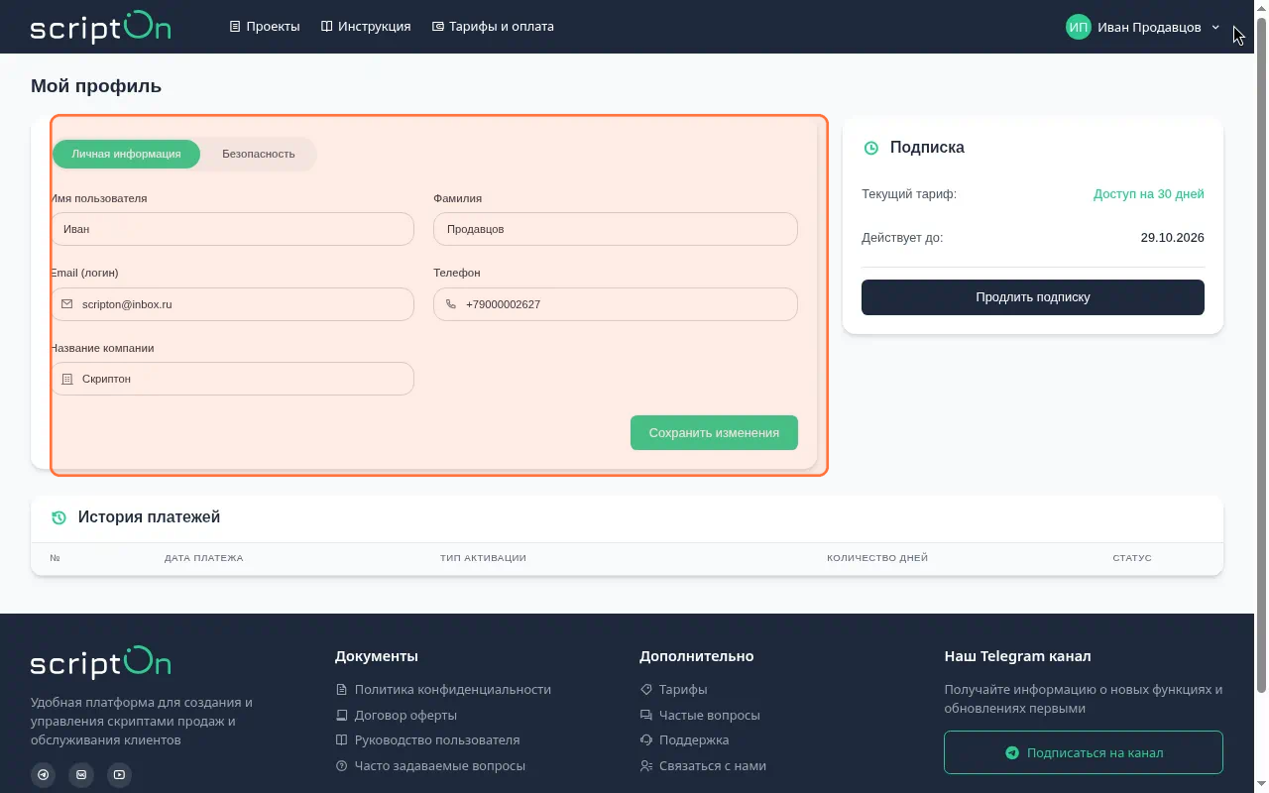The width and height of the screenshot is (1269, 793).
Task: Click the Доступ на 30 дней tariff text
Action: point(1149,194)
